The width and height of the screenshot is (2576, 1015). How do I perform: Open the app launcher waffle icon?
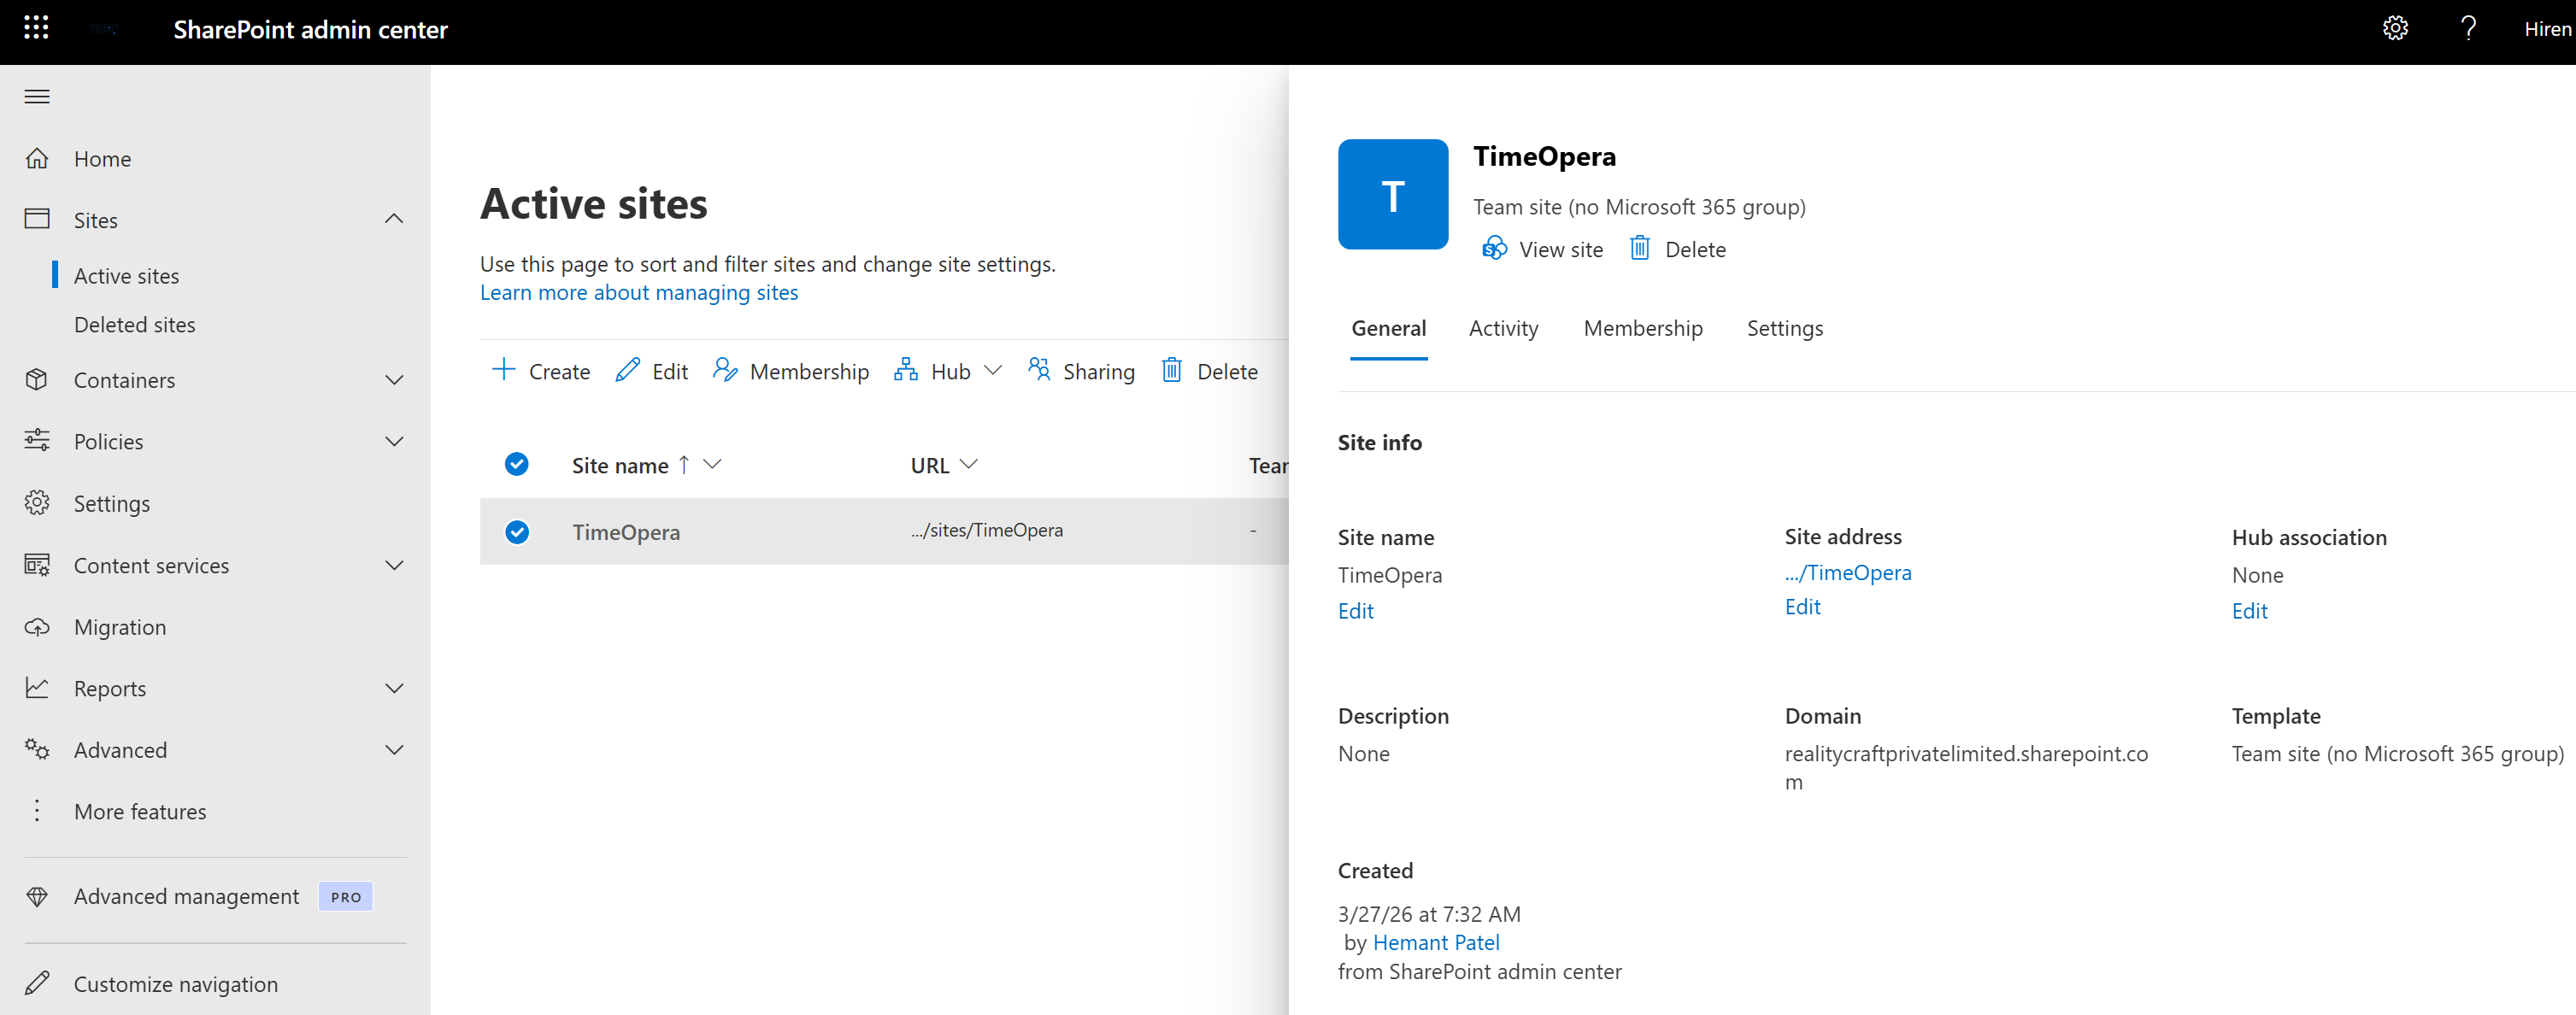click(36, 28)
